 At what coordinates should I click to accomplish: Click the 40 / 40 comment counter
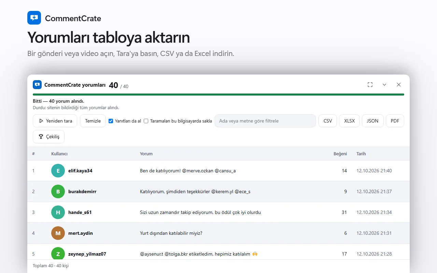click(118, 85)
